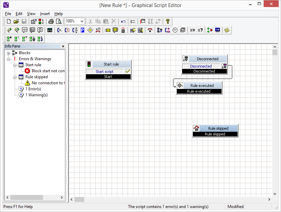Collapse the Rule skipped tree node

(15, 77)
